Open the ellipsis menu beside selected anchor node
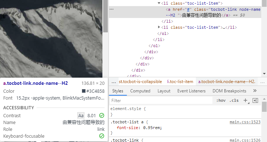Viewport: 267px width, 142px height. pyautogui.click(x=111, y=9)
